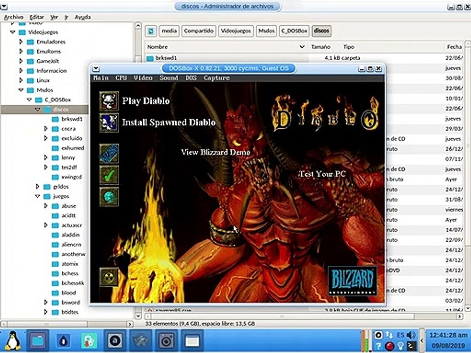Click the file manager path root icon button
This screenshot has width=471, height=353.
point(151,31)
